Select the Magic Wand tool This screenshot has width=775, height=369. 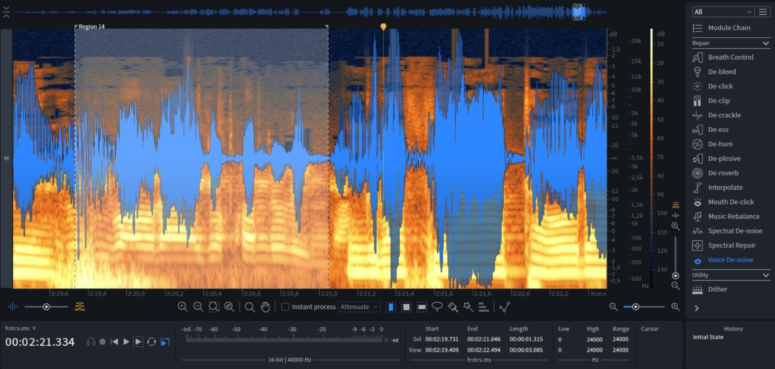tap(468, 307)
